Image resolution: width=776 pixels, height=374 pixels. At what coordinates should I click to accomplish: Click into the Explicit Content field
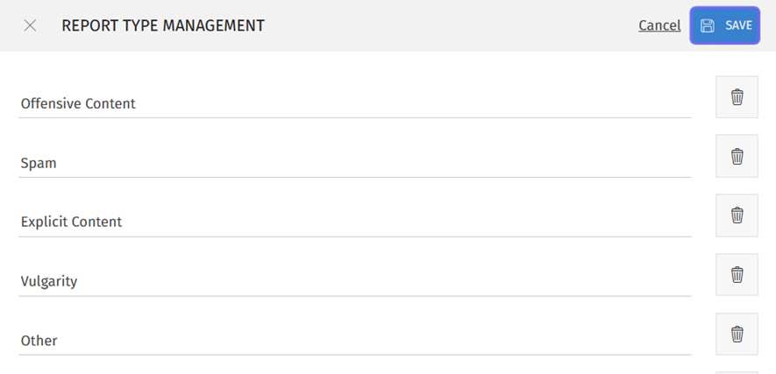(351, 222)
